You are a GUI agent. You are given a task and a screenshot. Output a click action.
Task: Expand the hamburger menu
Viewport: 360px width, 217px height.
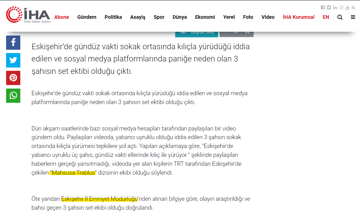353,17
